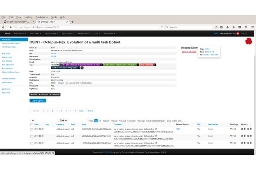Click the Firefox Search input field

(189, 27)
